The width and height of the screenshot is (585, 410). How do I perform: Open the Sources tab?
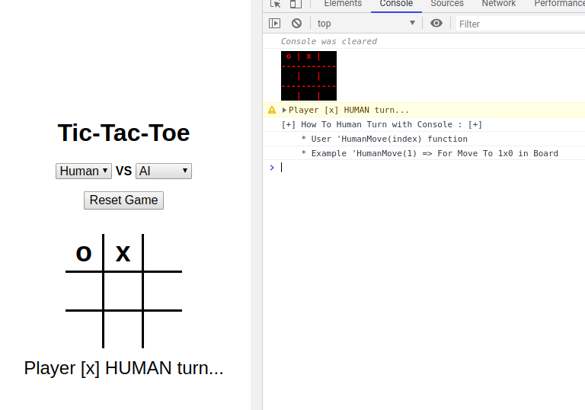(x=447, y=4)
